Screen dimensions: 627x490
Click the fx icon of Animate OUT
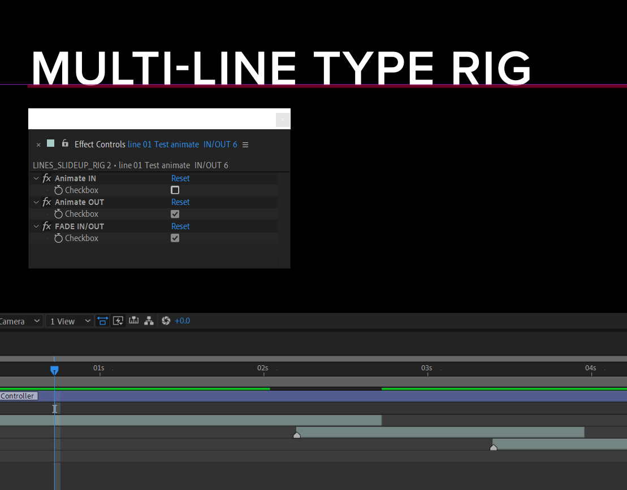pos(47,202)
